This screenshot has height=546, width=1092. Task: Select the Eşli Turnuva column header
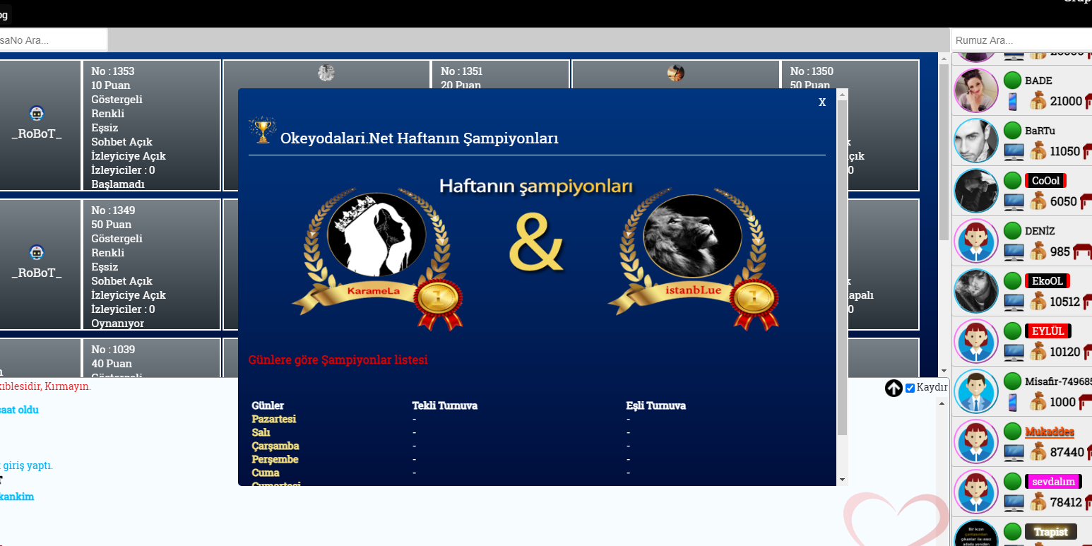tap(655, 405)
